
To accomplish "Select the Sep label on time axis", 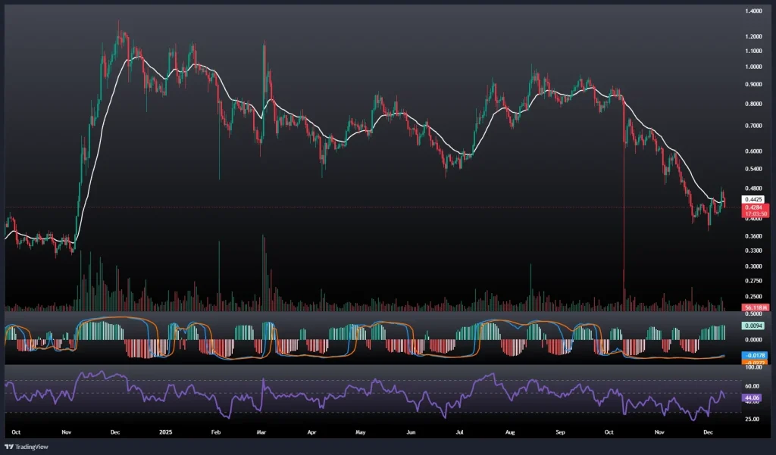I will (560, 432).
